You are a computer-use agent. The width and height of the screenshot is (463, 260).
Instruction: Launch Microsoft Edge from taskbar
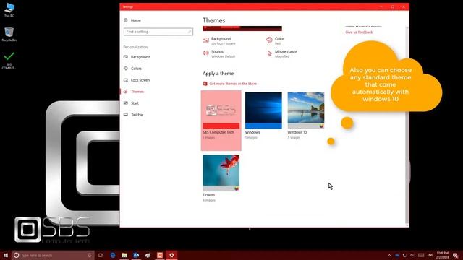pyautogui.click(x=113, y=255)
